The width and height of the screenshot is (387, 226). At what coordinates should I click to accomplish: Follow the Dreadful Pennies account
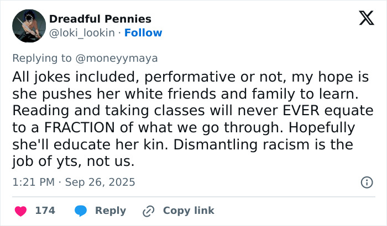coord(143,33)
